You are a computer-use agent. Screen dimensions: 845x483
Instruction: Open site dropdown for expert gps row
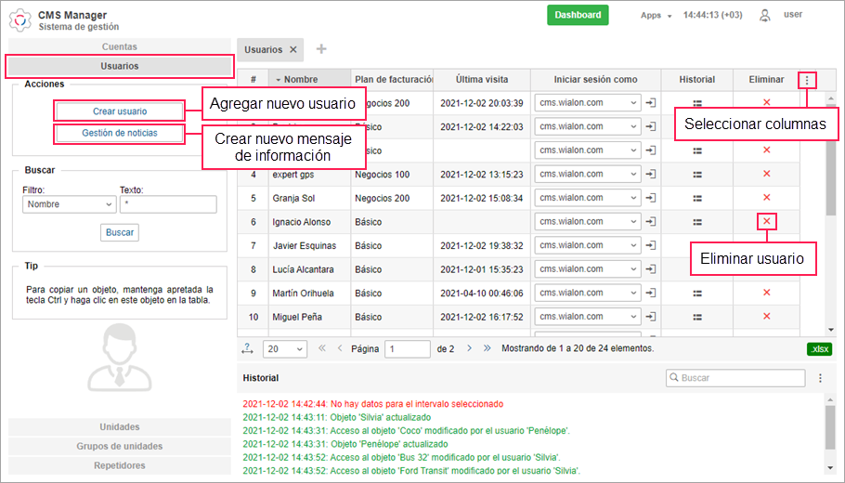[x=588, y=174]
